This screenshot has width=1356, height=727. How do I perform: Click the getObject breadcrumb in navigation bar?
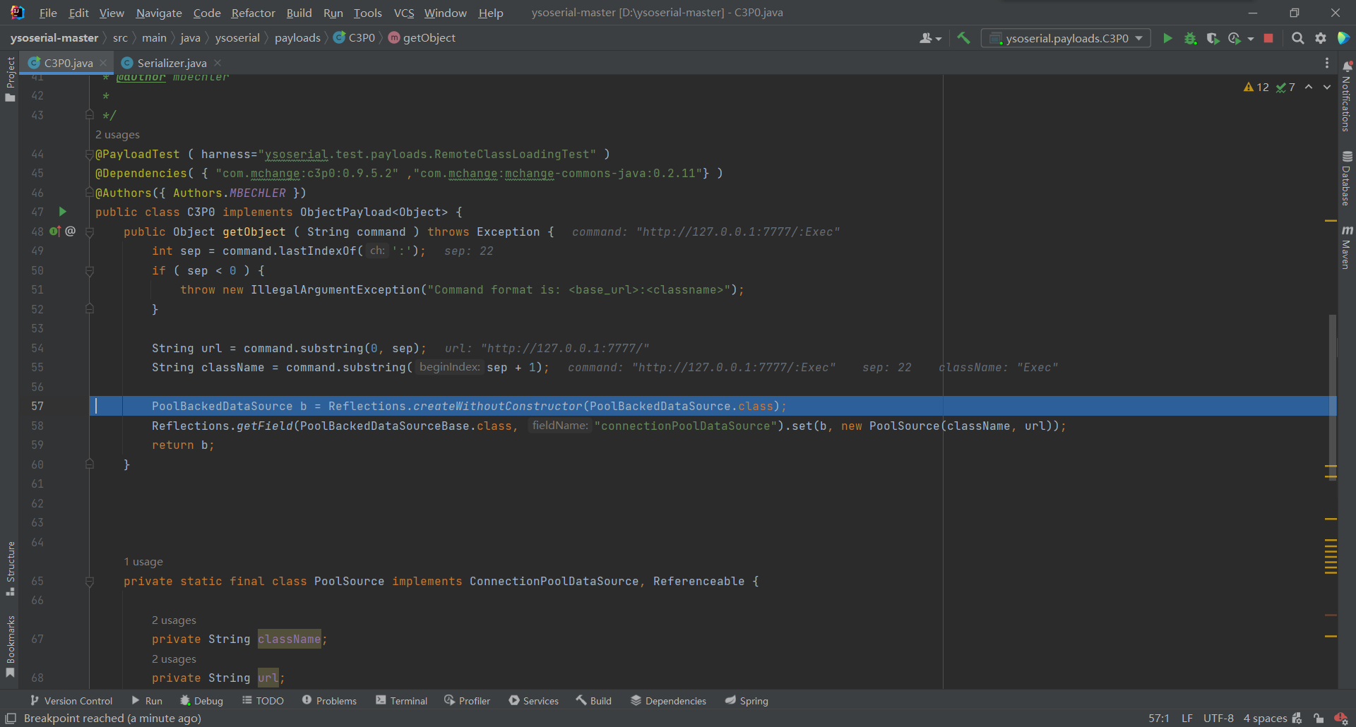422,38
